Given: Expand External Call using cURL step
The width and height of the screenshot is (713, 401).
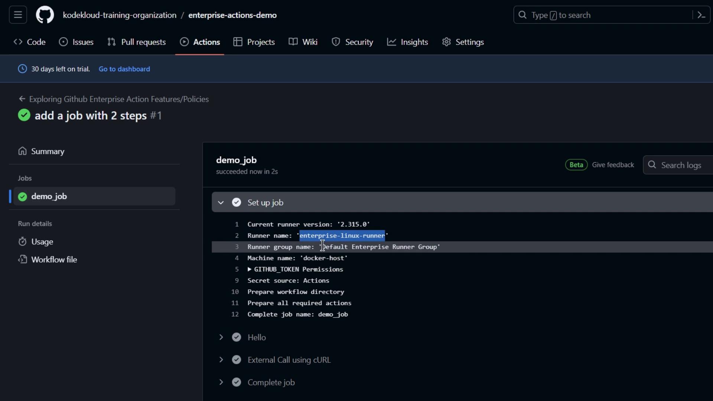Looking at the screenshot, I should click(221, 360).
